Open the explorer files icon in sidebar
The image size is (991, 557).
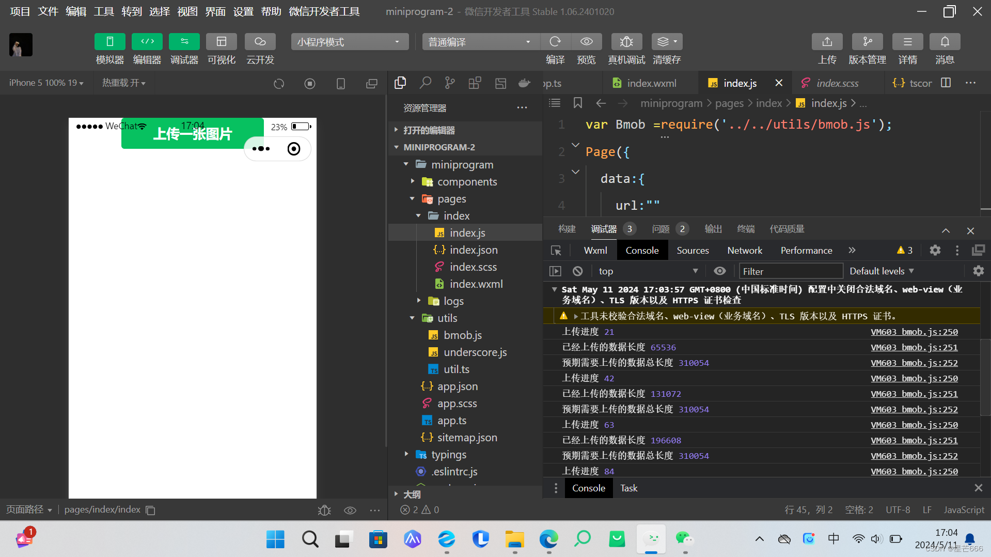click(x=400, y=83)
